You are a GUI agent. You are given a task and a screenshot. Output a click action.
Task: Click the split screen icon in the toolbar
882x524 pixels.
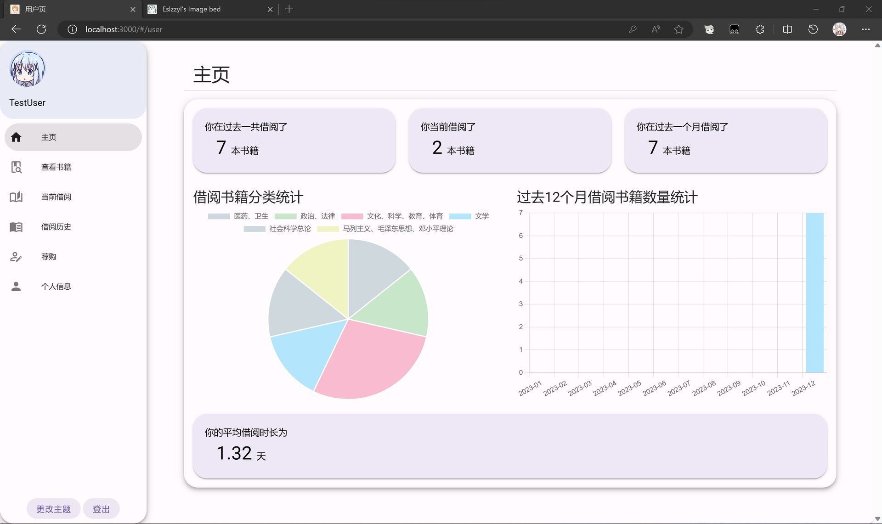point(787,29)
